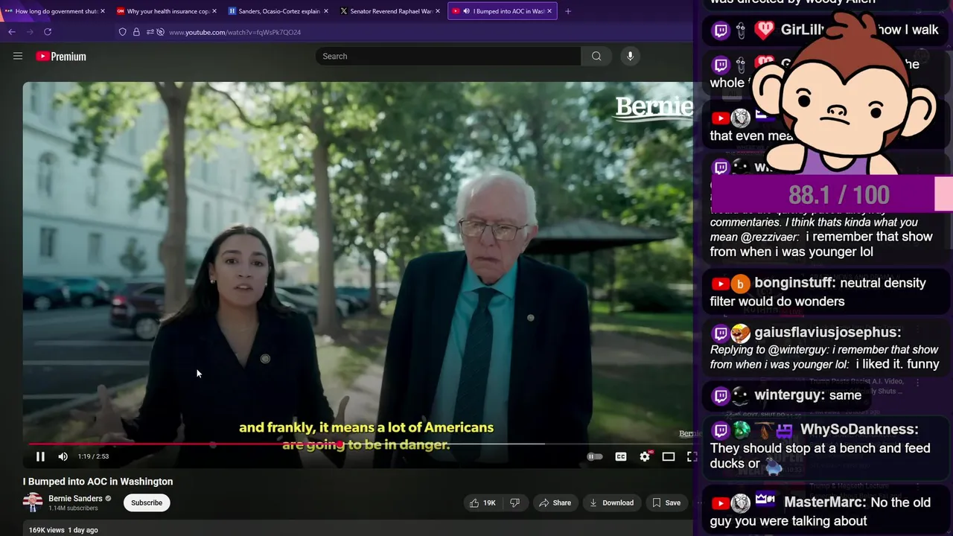The height and width of the screenshot is (536, 953).
Task: Close the 'How long do government' tab
Action: 103,11
